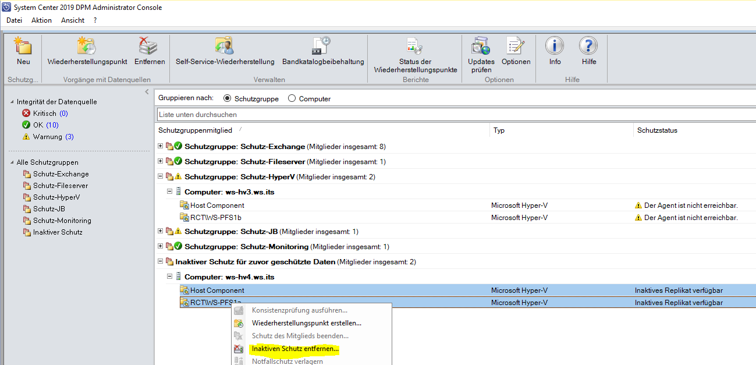
Task: Click Inaktiven Schutz entfernen context menu icon
Action: [x=238, y=349]
